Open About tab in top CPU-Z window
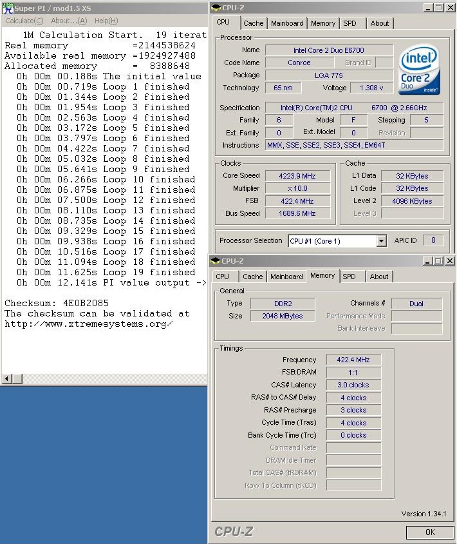457x544 pixels. point(379,23)
